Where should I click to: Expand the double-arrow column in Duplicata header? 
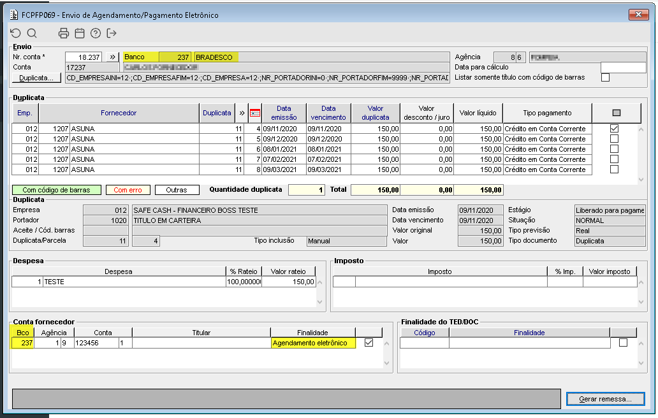tap(242, 113)
